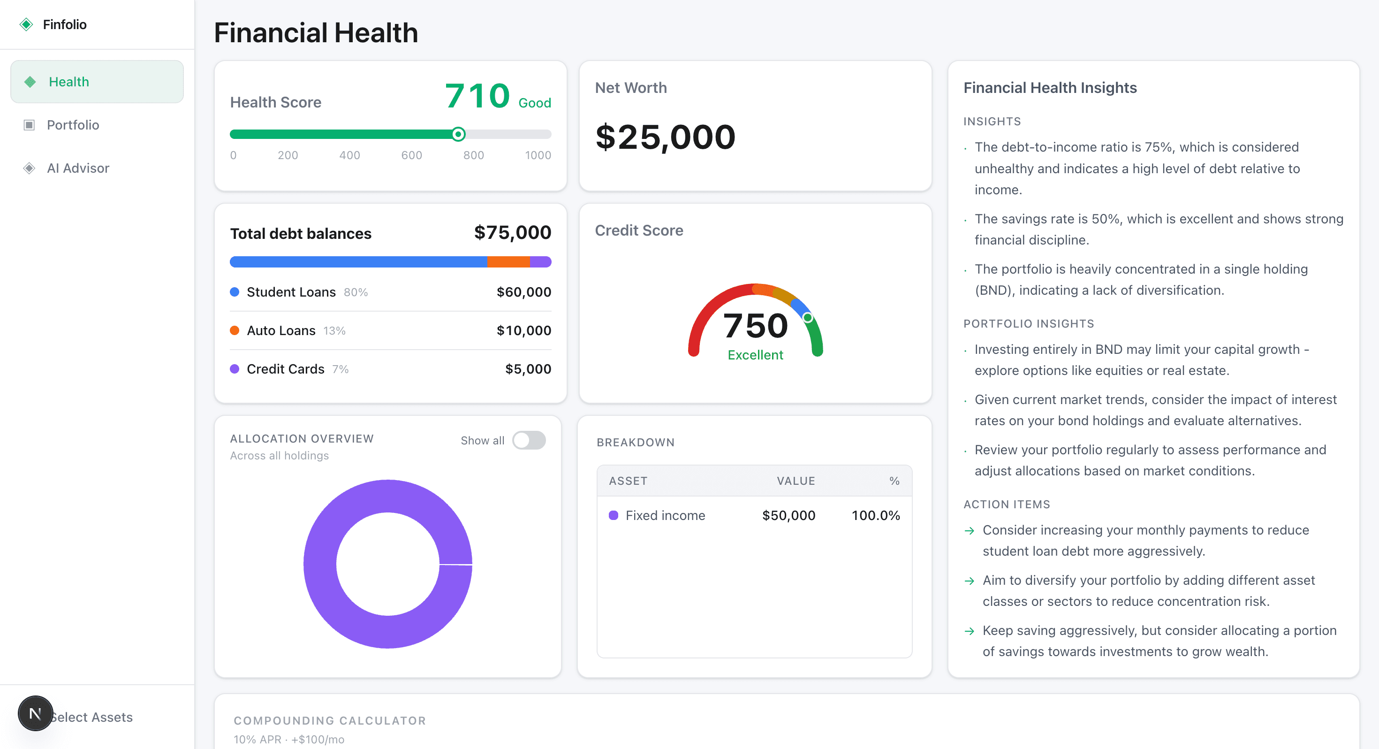Click the purple Fixed income legend dot

pyautogui.click(x=614, y=515)
